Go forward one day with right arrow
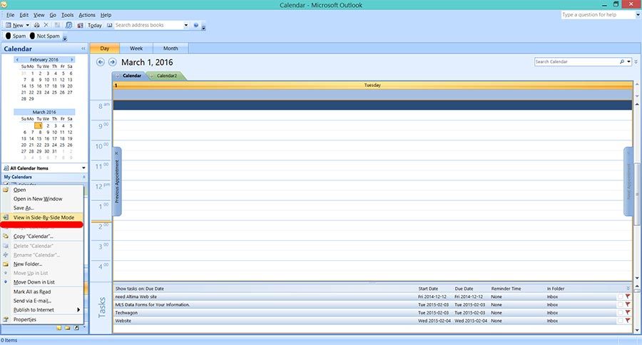642x345 pixels. (112, 62)
